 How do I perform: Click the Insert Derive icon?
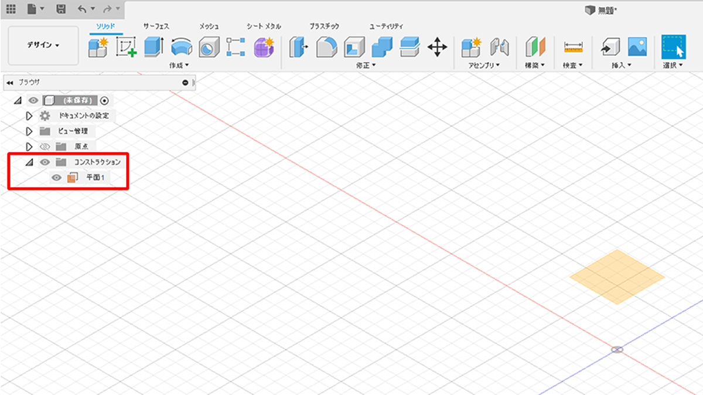tap(610, 47)
